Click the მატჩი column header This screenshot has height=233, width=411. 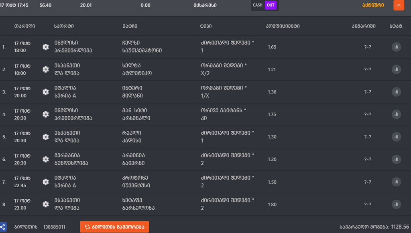pyautogui.click(x=130, y=26)
